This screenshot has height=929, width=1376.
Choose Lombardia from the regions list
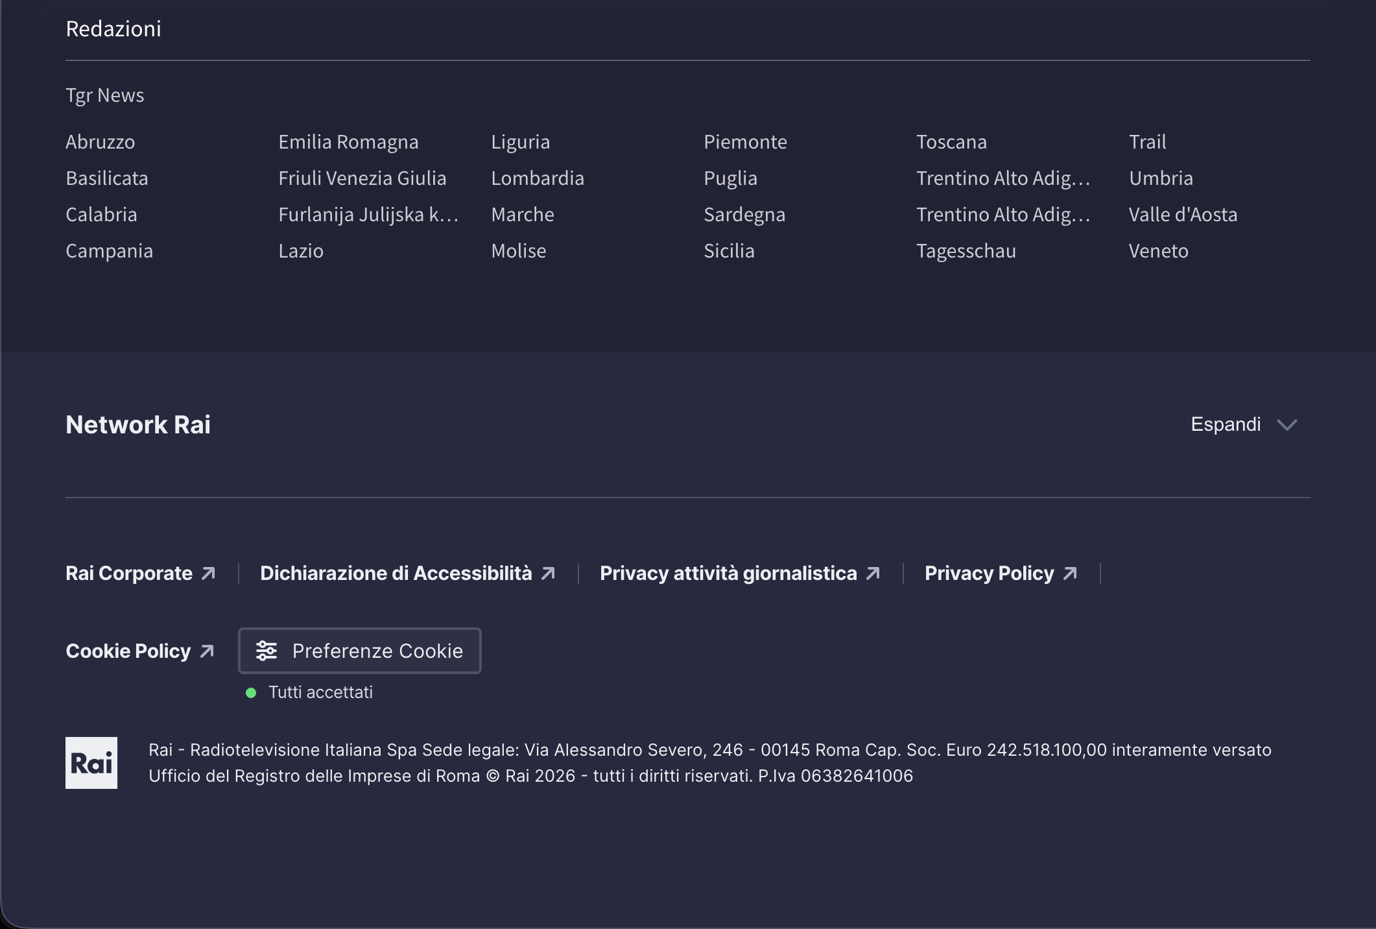click(x=538, y=178)
